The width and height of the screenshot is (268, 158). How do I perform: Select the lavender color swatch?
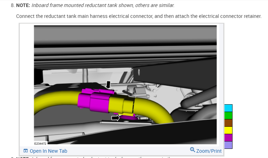228,145
